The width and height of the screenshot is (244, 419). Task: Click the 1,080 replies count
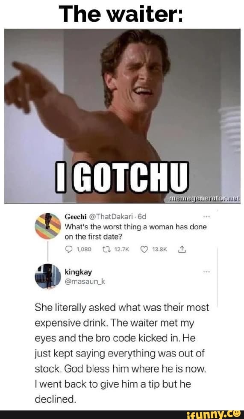pos(84,250)
